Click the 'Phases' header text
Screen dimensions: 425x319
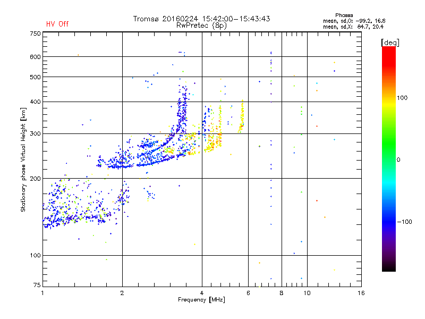pyautogui.click(x=344, y=15)
